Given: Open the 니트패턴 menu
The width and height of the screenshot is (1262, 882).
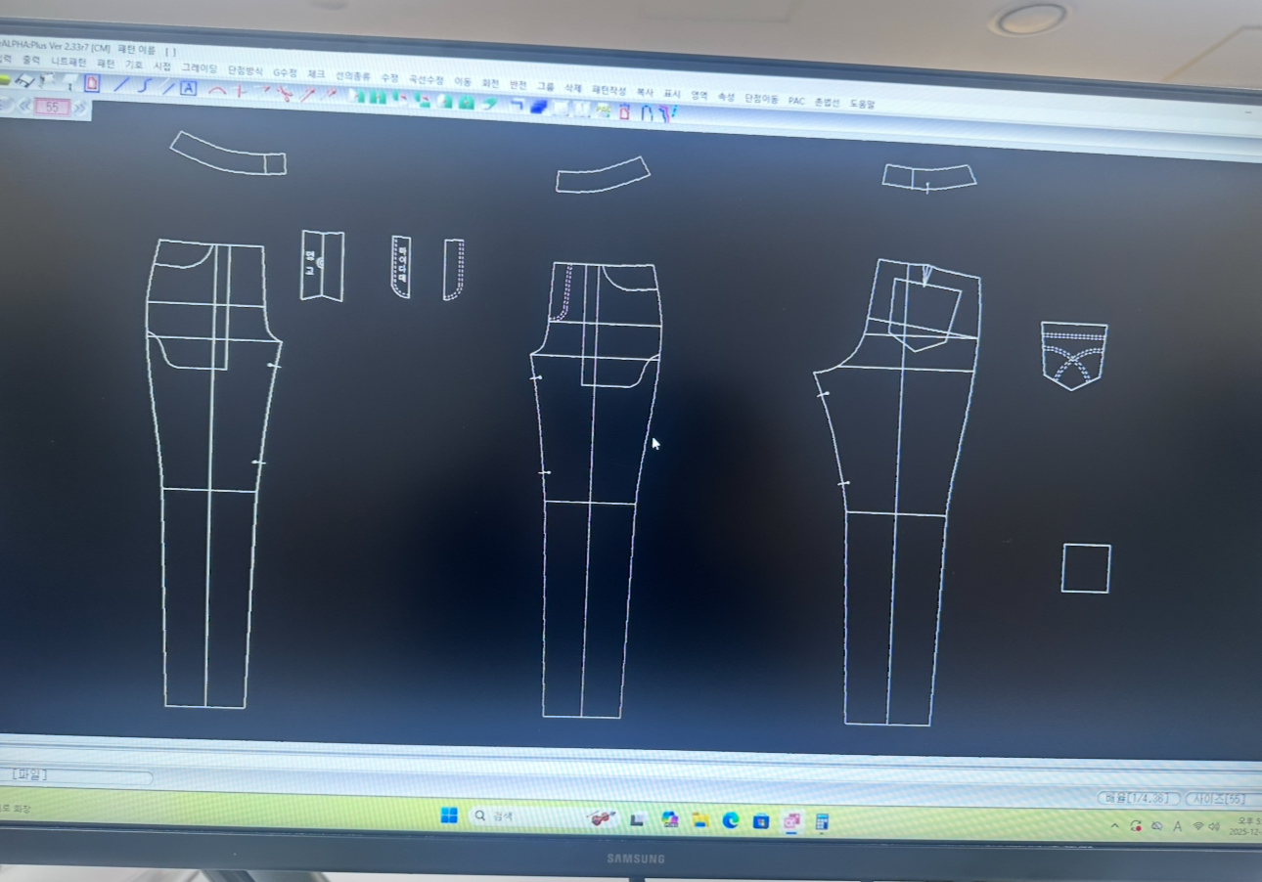Looking at the screenshot, I should coord(68,62).
